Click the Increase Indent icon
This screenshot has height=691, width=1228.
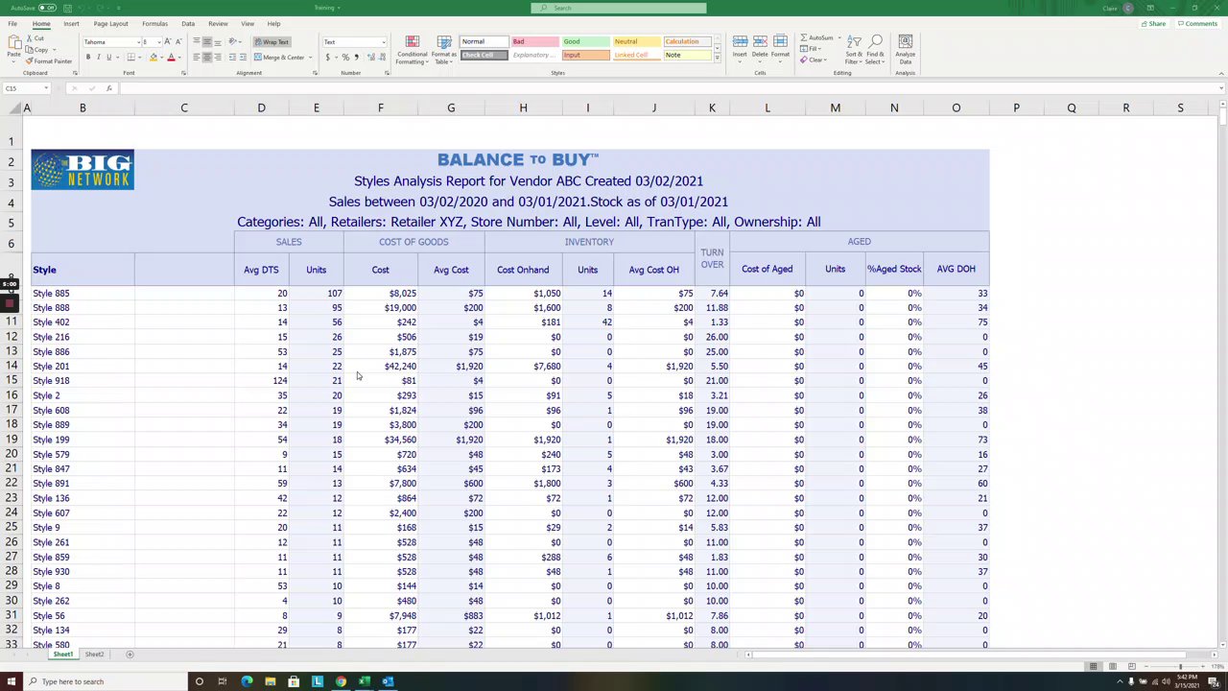tap(242, 58)
